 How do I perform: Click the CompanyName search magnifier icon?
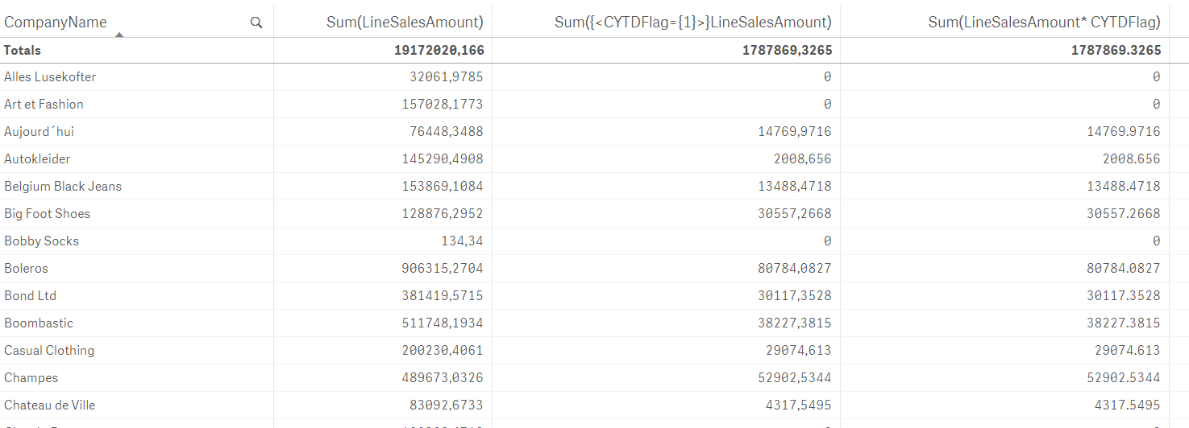tap(256, 23)
